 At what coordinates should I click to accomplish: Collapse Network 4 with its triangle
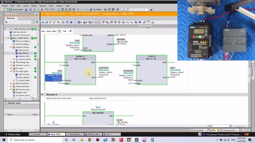click(42, 95)
